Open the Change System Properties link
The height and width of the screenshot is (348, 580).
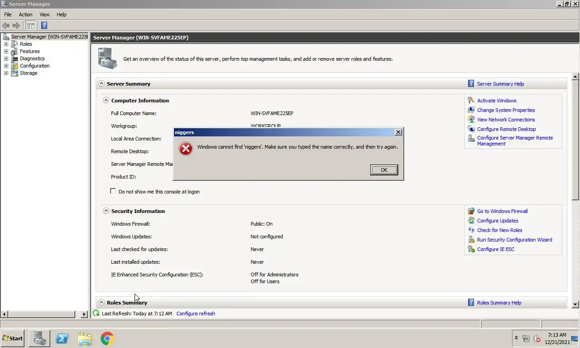[506, 110]
